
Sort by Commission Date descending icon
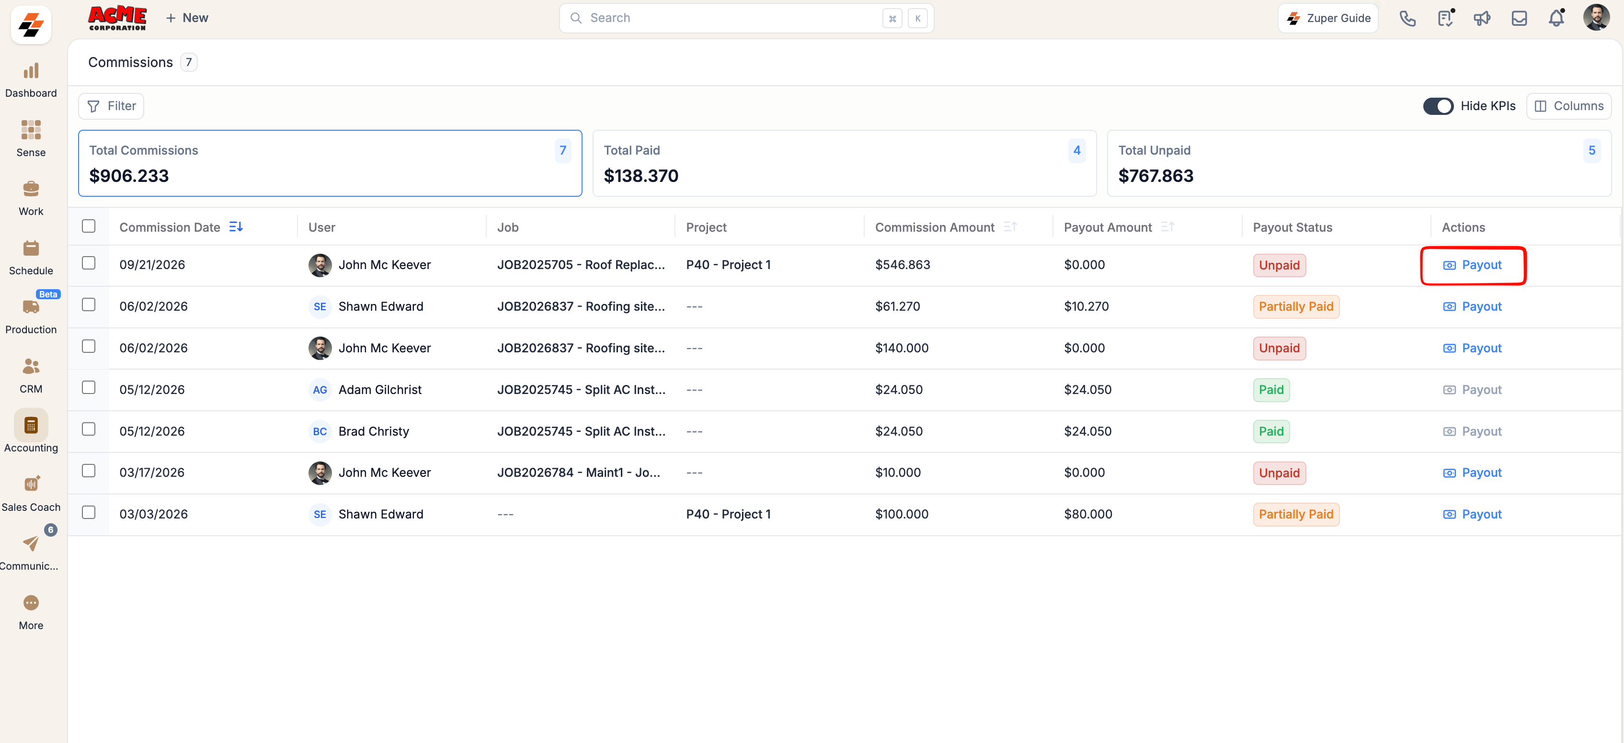236,227
